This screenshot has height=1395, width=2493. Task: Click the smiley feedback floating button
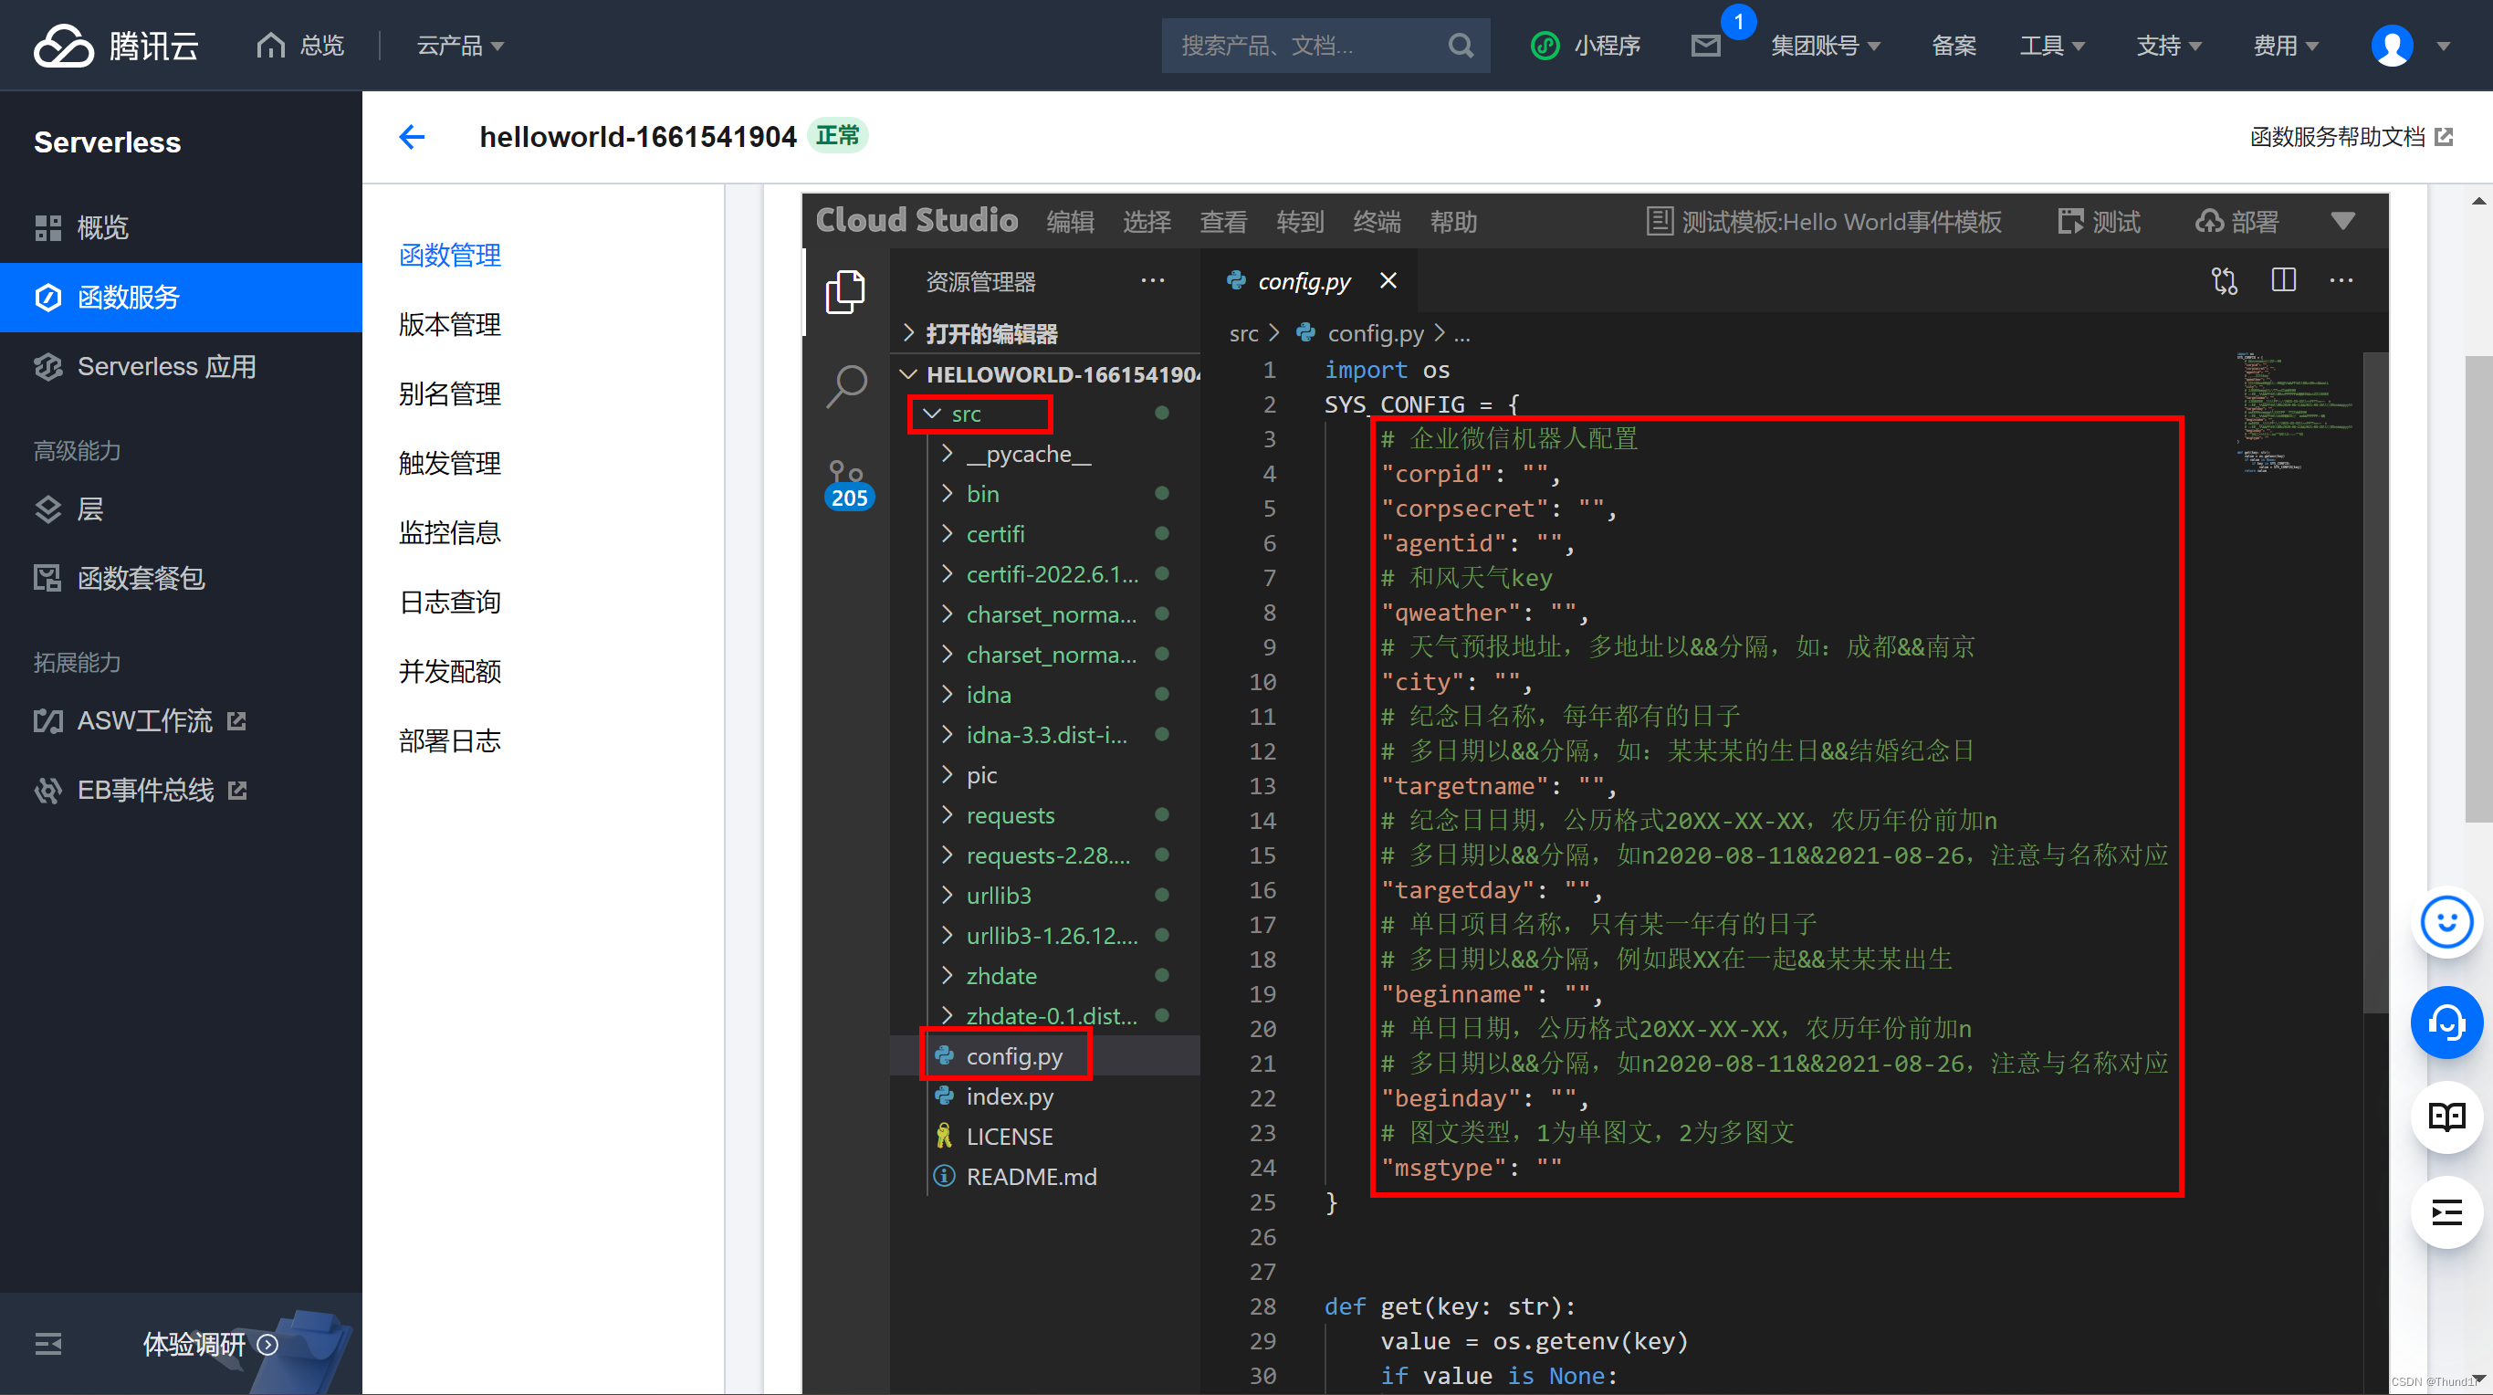(2446, 921)
